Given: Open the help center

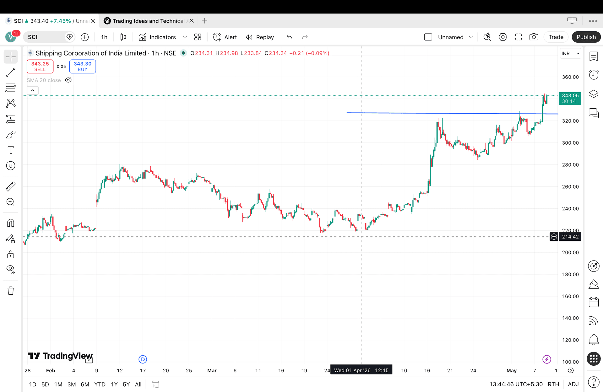Looking at the screenshot, I should (594, 382).
